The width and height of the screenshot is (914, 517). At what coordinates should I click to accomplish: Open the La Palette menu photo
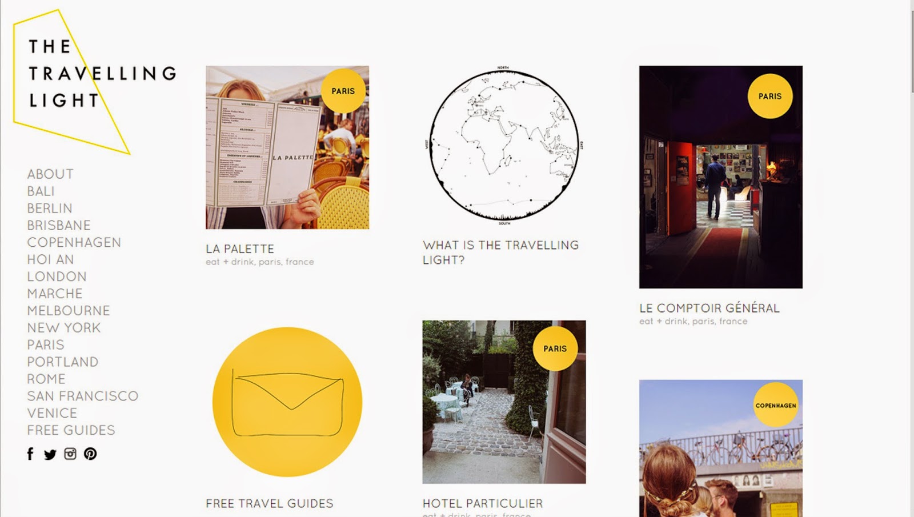287,147
